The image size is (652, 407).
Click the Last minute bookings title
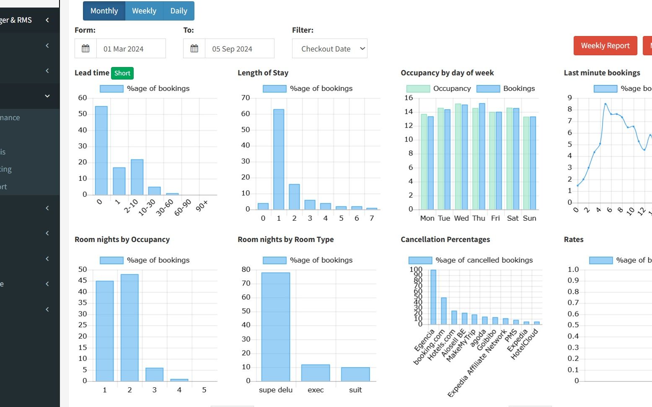602,73
